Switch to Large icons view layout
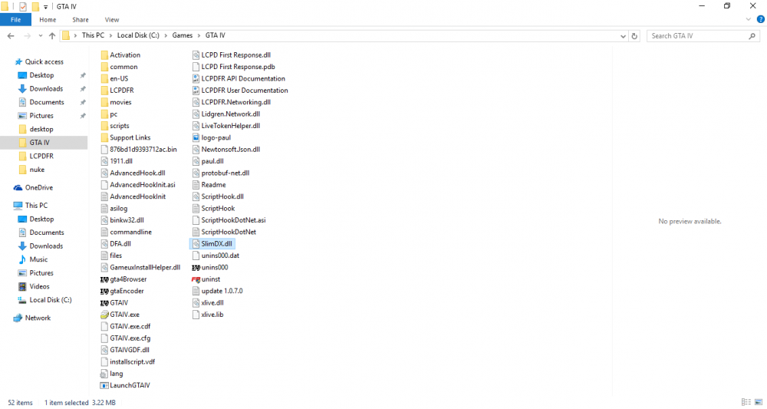The width and height of the screenshot is (767, 409). pos(759,402)
